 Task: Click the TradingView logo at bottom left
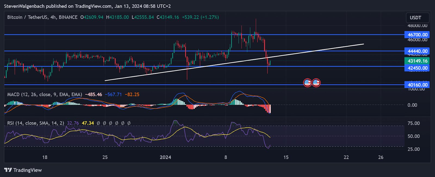coord(23,170)
